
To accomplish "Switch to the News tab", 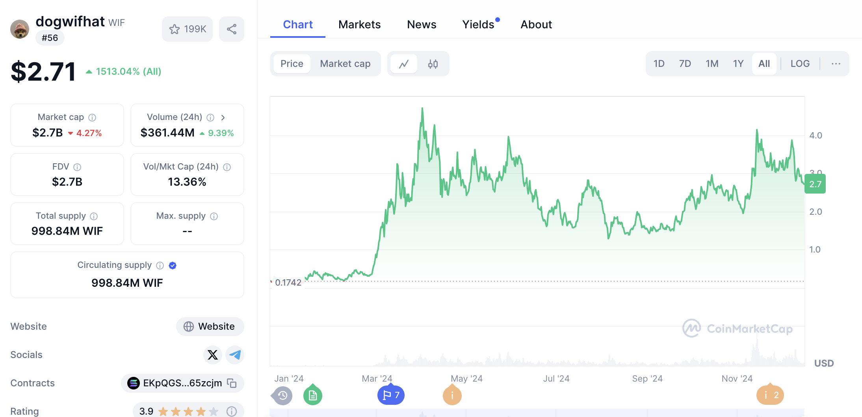I will tap(422, 24).
